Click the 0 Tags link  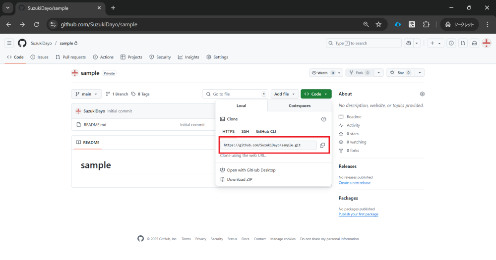[140, 94]
